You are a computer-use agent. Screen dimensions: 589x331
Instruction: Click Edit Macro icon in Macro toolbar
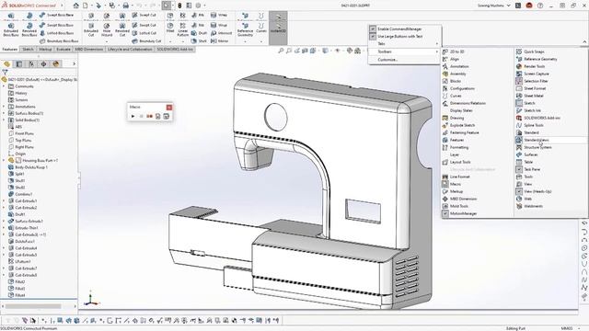tap(166, 117)
